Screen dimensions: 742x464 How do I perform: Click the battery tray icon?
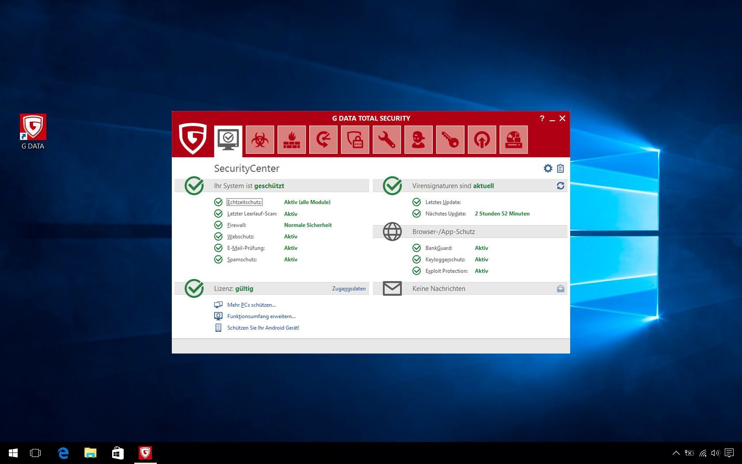pyautogui.click(x=689, y=453)
